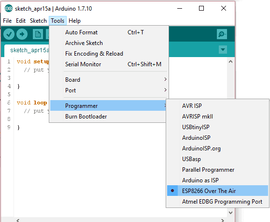The image size is (270, 222).
Task: Open the tab options dropdown arrow
Action: pos(223,50)
